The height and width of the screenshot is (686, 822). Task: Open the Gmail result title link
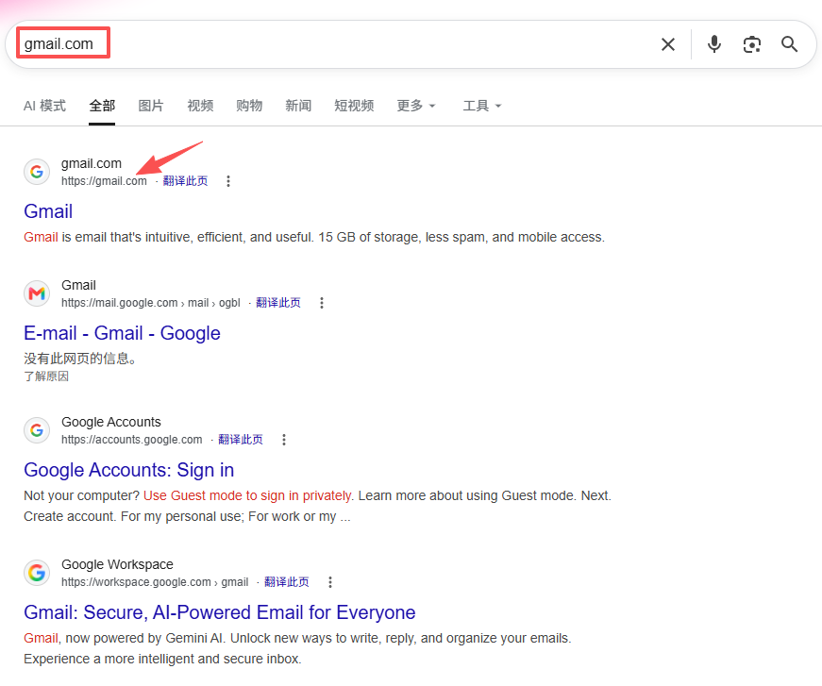[x=48, y=211]
